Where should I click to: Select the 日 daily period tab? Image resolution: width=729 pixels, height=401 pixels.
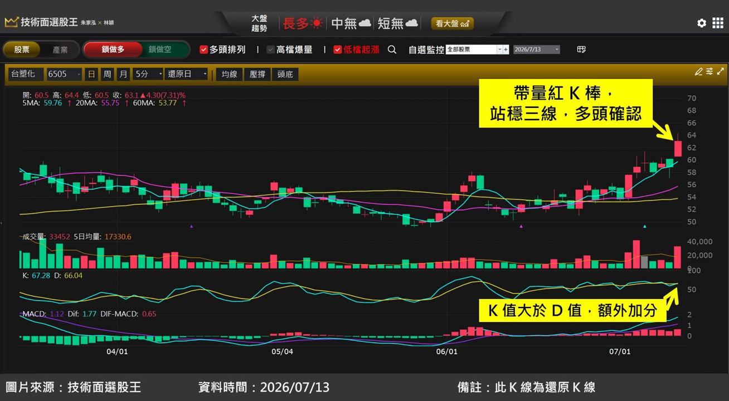[91, 74]
